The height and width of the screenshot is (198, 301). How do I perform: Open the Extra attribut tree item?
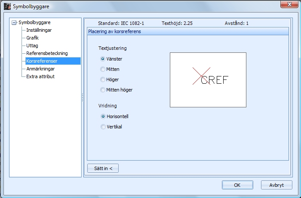40,76
